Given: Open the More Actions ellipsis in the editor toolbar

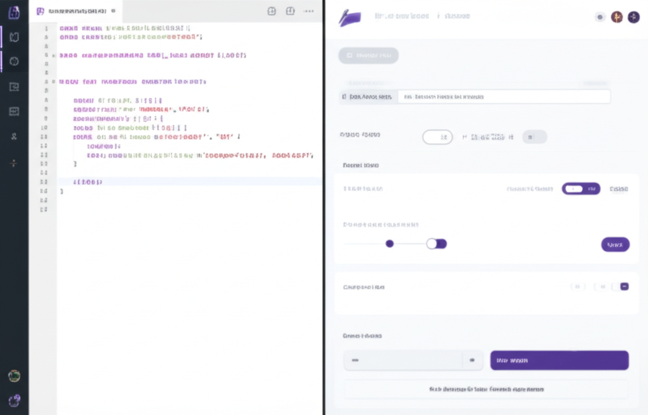Looking at the screenshot, I should 308,11.
